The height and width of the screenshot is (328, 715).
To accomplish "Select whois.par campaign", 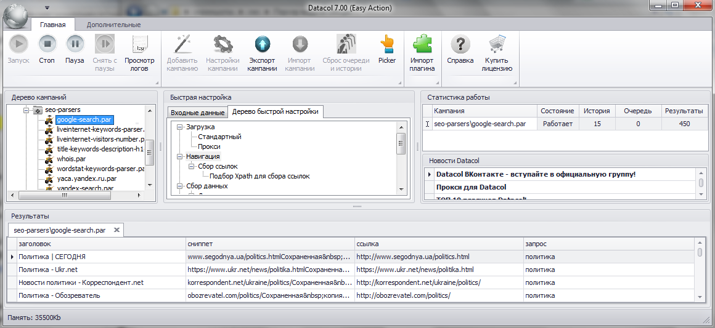I will (x=71, y=159).
